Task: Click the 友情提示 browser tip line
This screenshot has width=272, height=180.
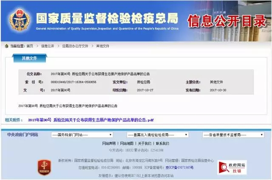Action: (136, 175)
